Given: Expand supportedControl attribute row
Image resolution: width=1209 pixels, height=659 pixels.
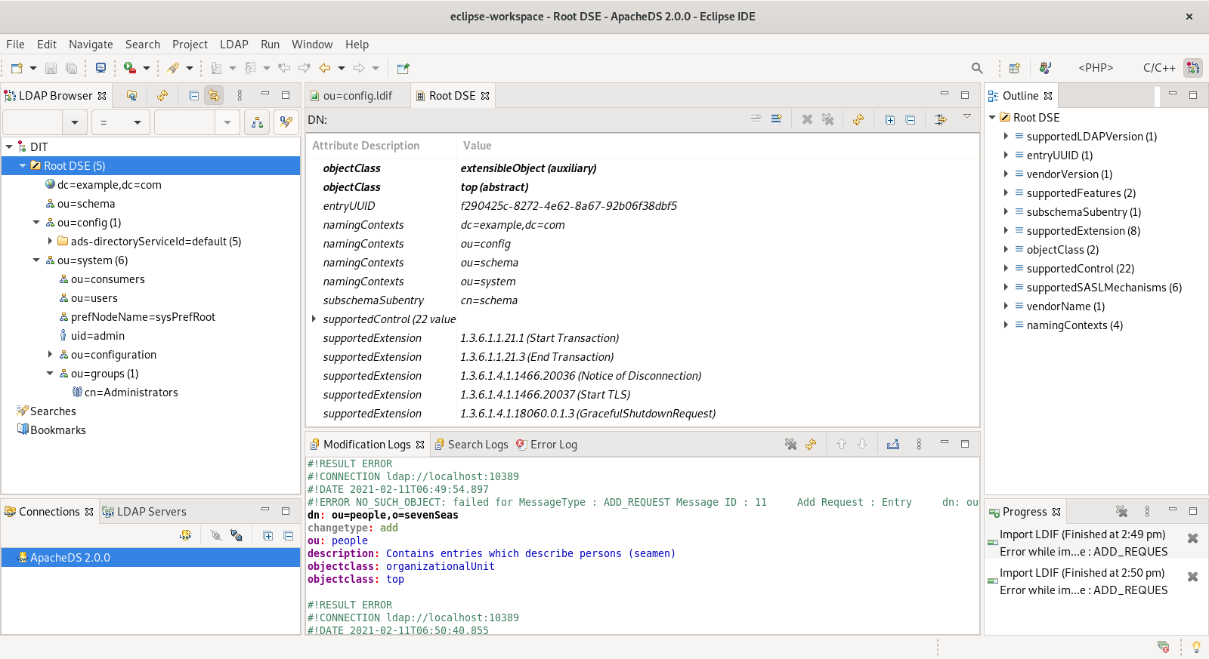Looking at the screenshot, I should pos(314,319).
